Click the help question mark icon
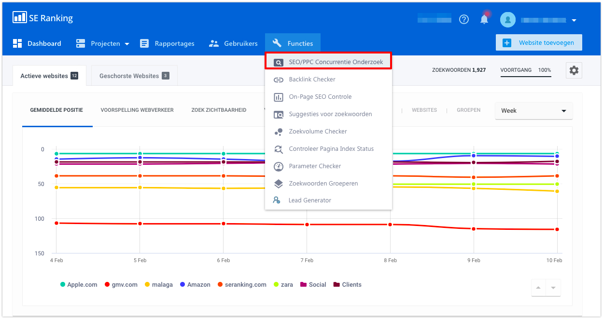This screenshot has height=319, width=603. point(464,19)
